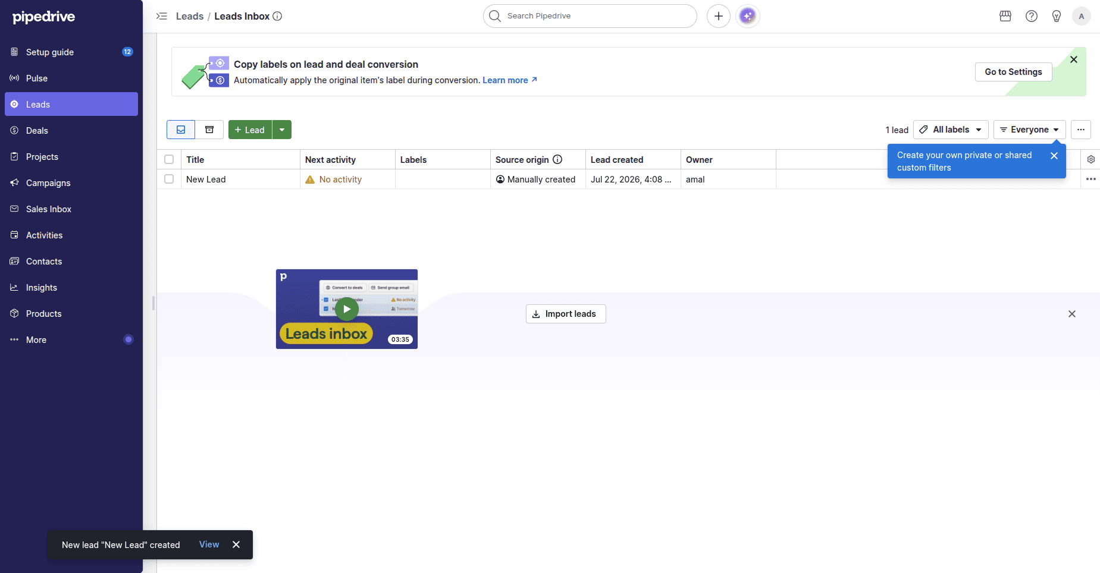Click the amal owner cell
Screen dimensions: 1100x573
click(728, 179)
